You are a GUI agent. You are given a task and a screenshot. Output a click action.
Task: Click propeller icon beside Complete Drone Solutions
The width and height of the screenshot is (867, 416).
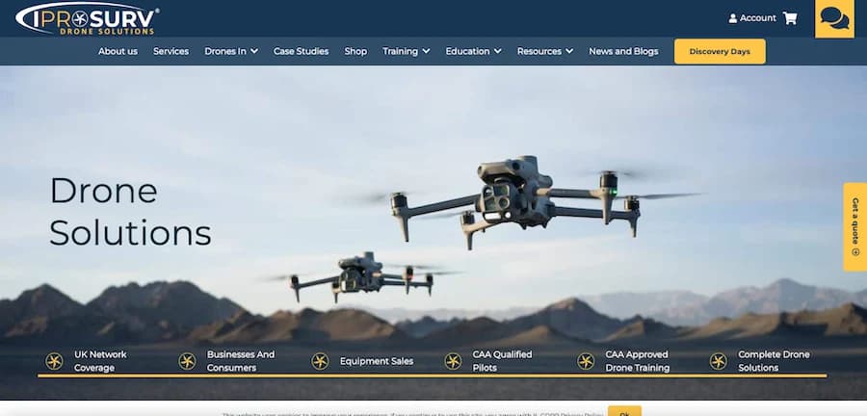[x=719, y=361]
